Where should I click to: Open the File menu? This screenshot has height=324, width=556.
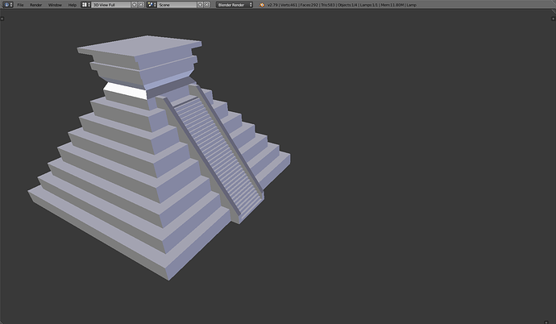tap(21, 5)
